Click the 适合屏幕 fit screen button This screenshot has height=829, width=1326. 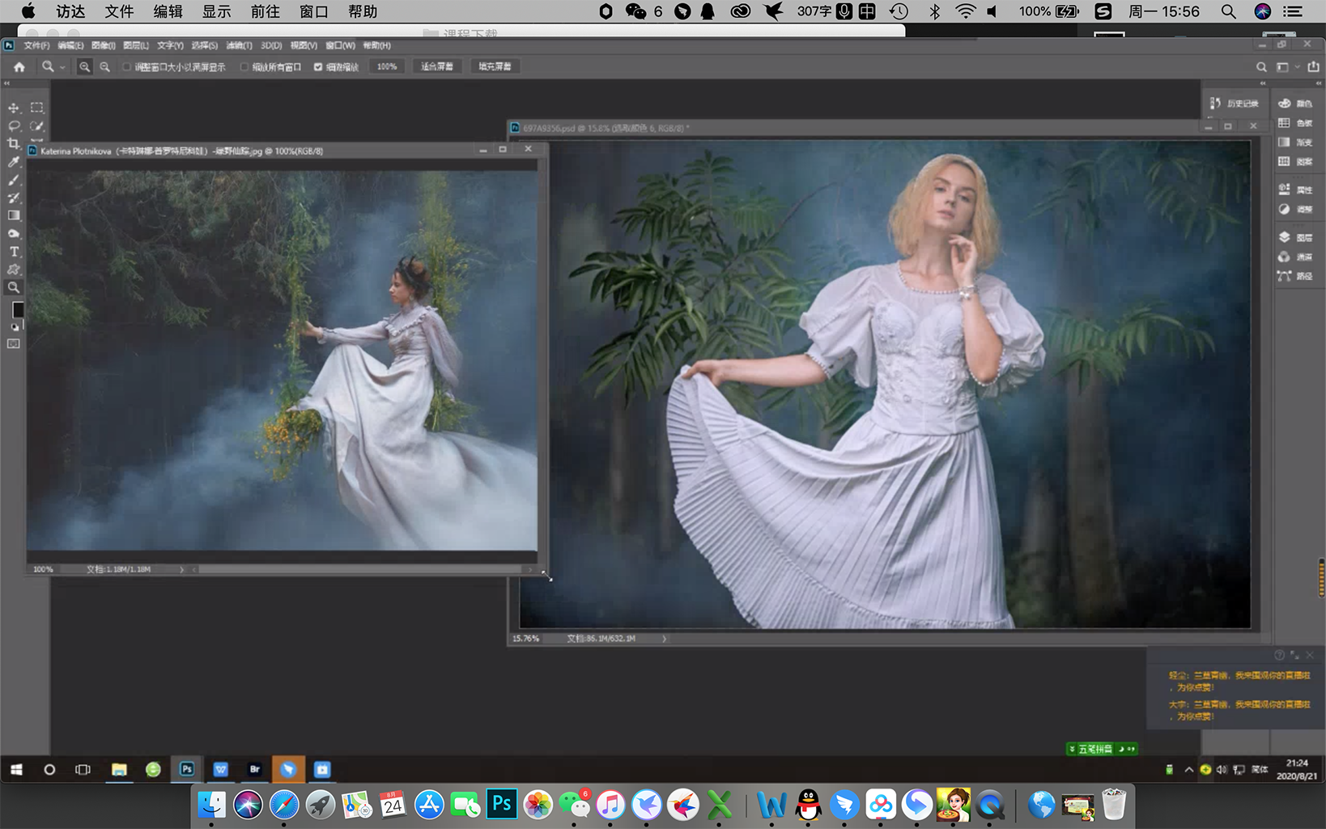click(437, 66)
